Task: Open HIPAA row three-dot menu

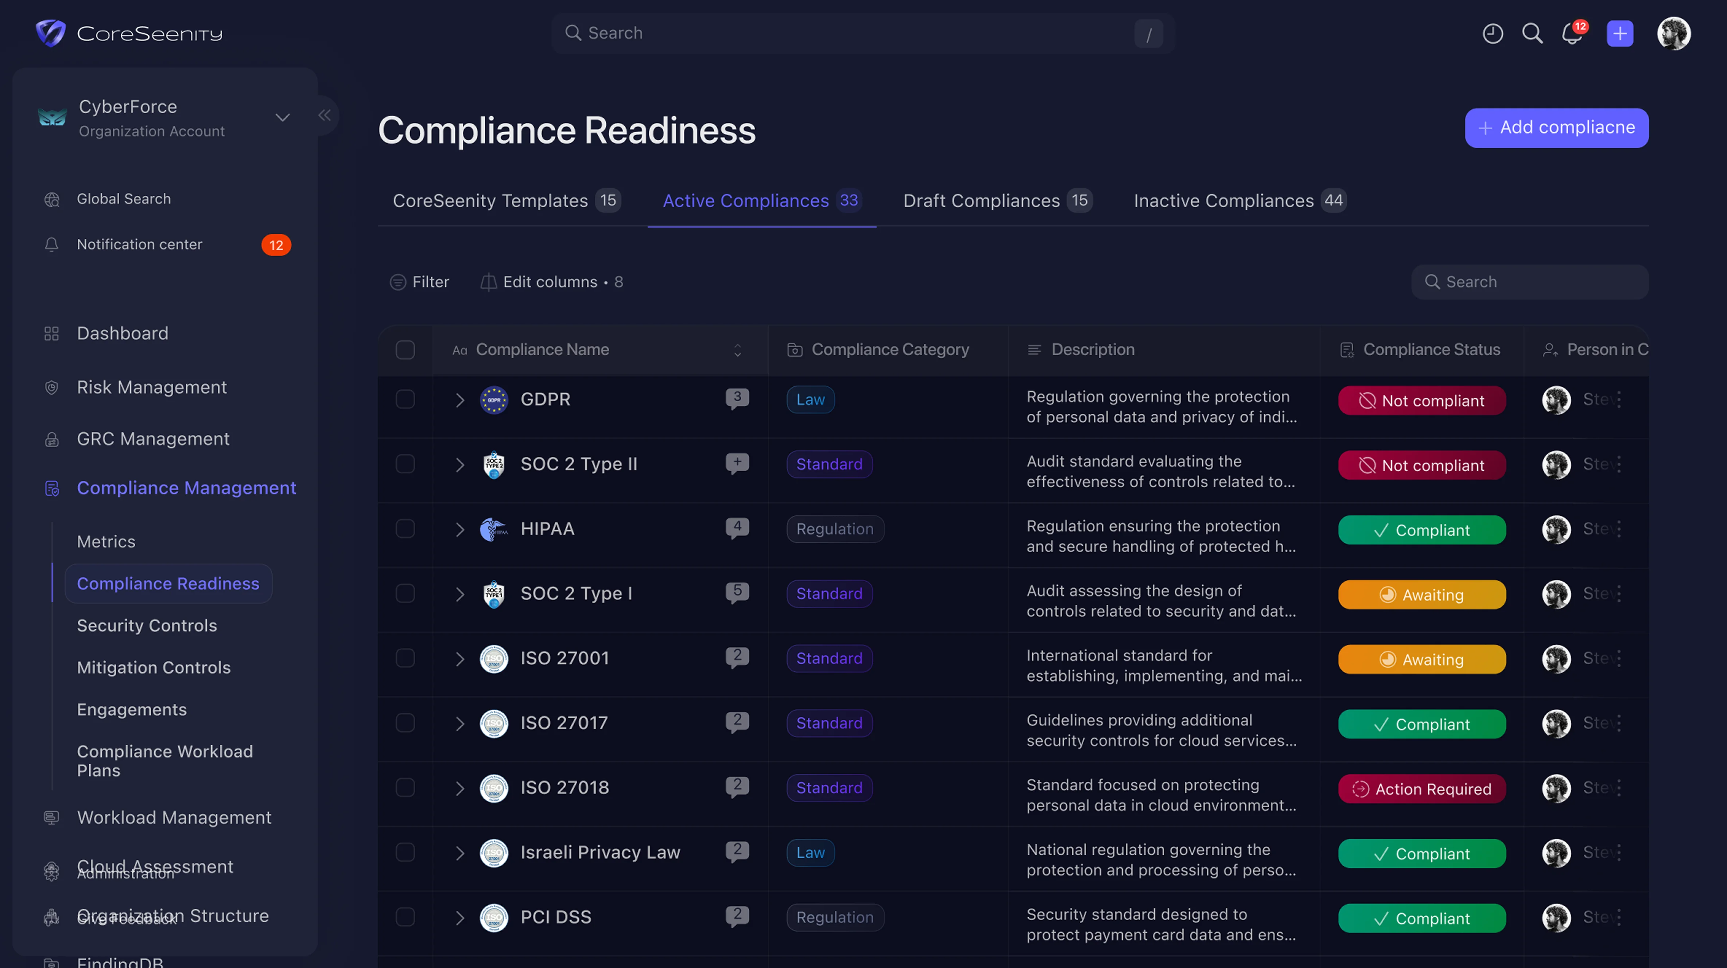Action: tap(1619, 528)
